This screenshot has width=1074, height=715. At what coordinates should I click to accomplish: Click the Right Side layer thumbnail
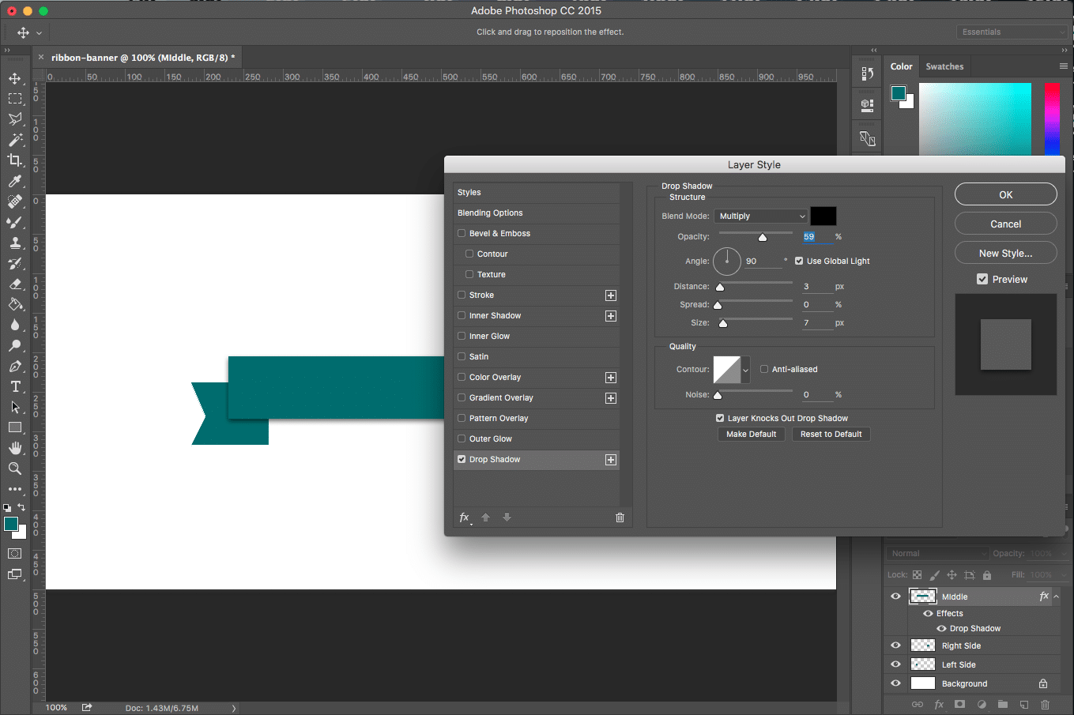921,645
